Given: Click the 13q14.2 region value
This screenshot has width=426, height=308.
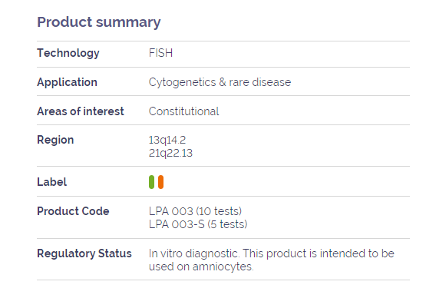Looking at the screenshot, I should click(167, 140).
